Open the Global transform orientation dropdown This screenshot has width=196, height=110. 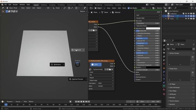(57, 8)
